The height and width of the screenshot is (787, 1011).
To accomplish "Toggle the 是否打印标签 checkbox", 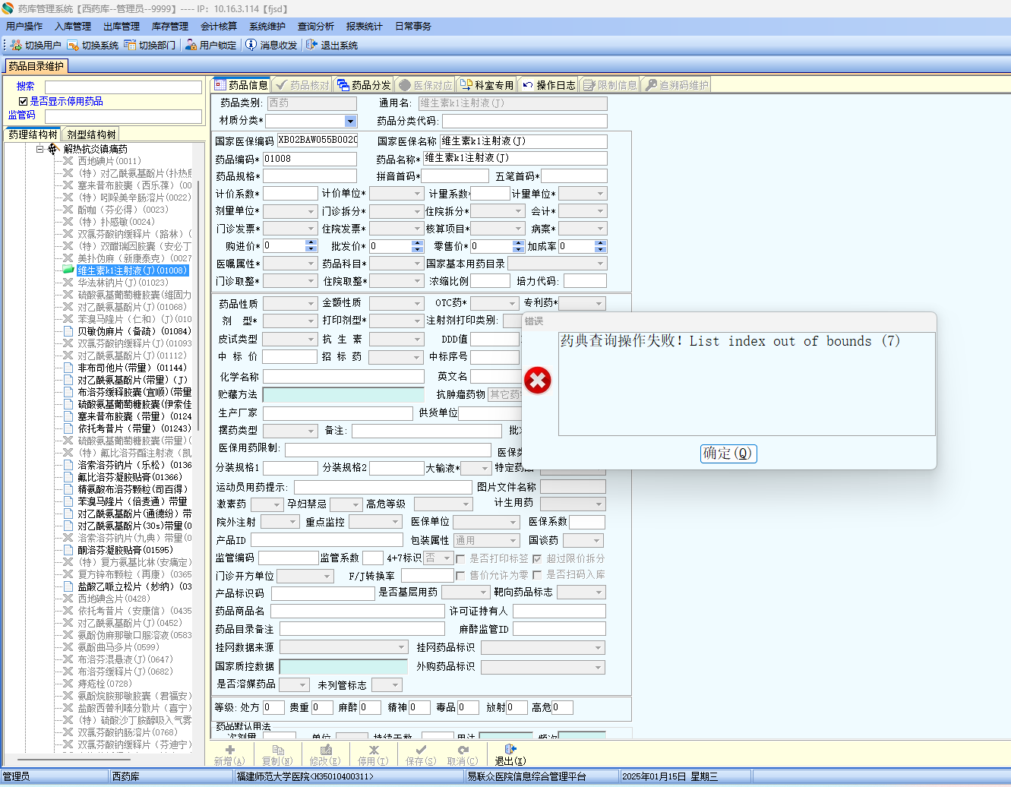I will (460, 558).
